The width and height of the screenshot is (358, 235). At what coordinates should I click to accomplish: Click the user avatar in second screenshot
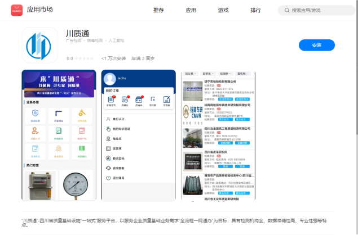coord(109,79)
